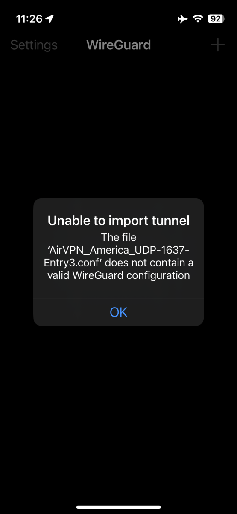
Task: Click the 'AirVPN_America_UDP-1637-' filename text
Action: [x=118, y=249]
